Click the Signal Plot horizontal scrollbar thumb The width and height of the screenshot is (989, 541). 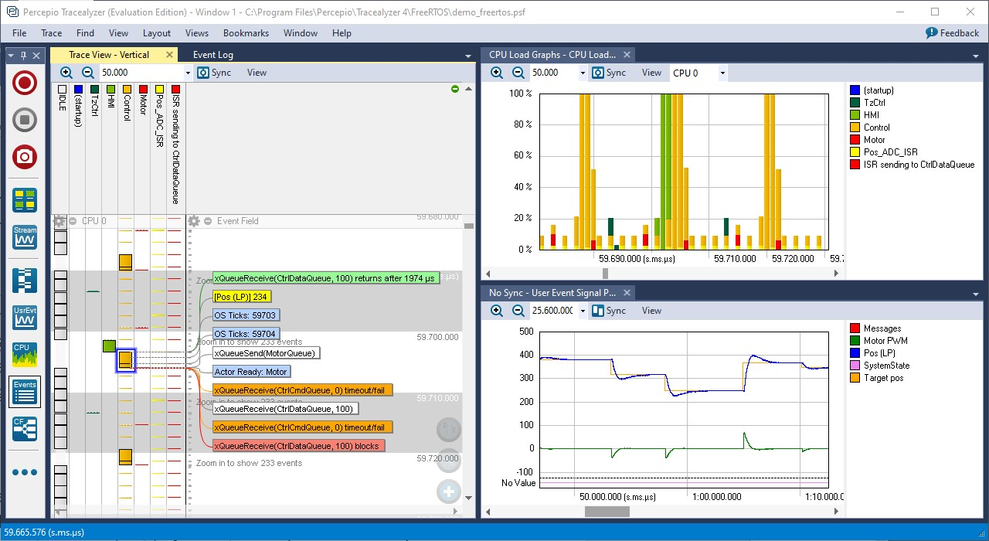coord(607,512)
